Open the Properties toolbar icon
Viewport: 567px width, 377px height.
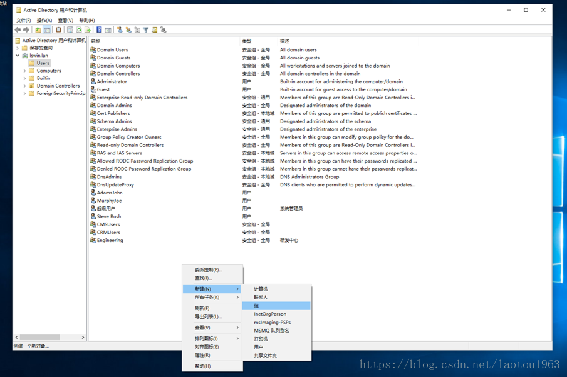click(x=70, y=29)
